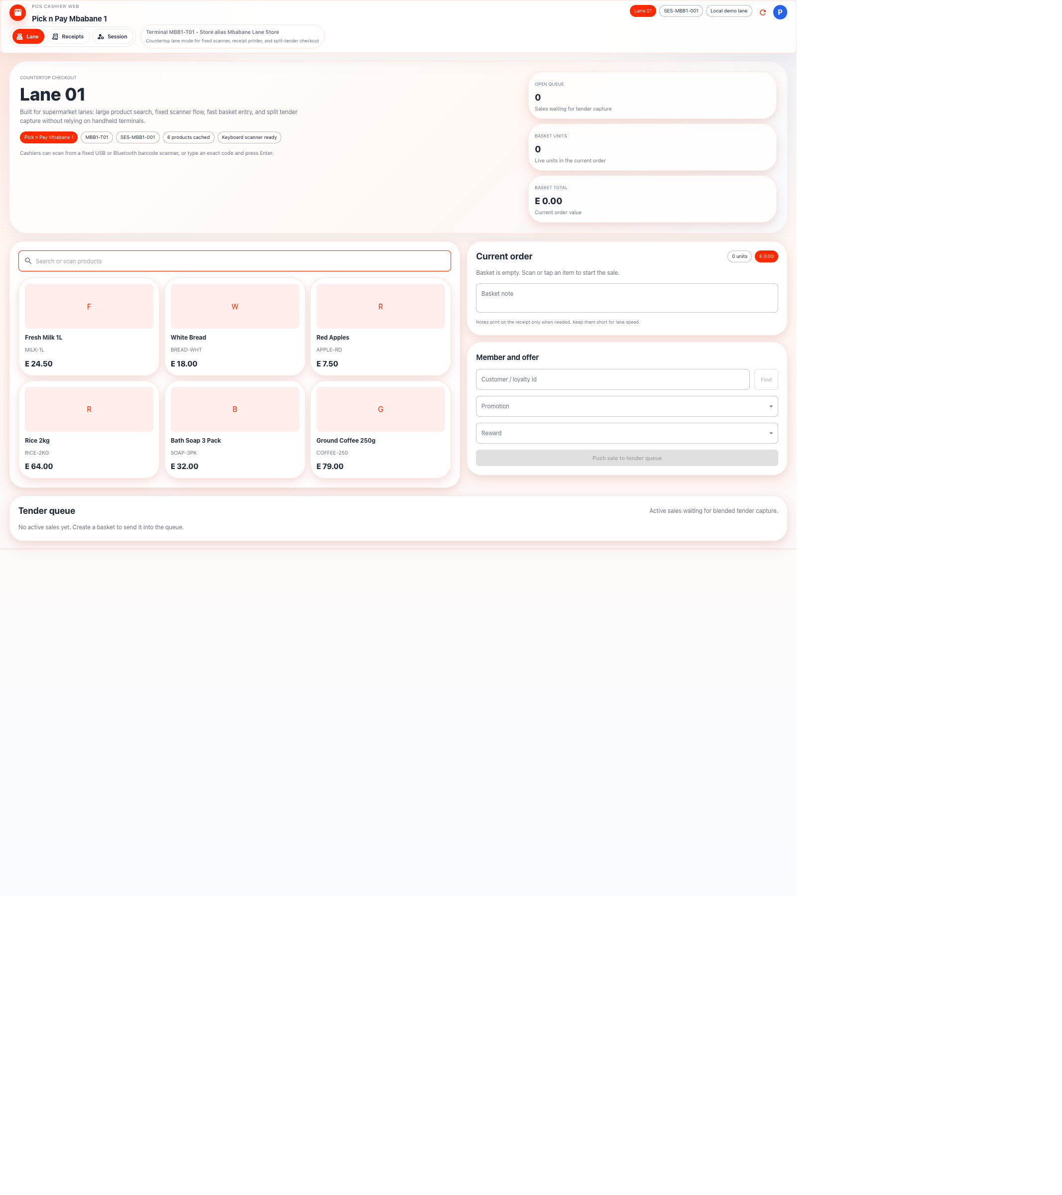The width and height of the screenshot is (1062, 1195).
Task: Switch to the Lane tab
Action: 28,36
